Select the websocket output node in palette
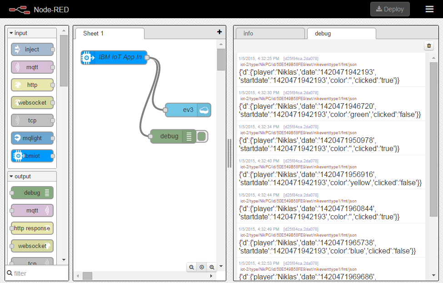443x283 pixels. 32,246
